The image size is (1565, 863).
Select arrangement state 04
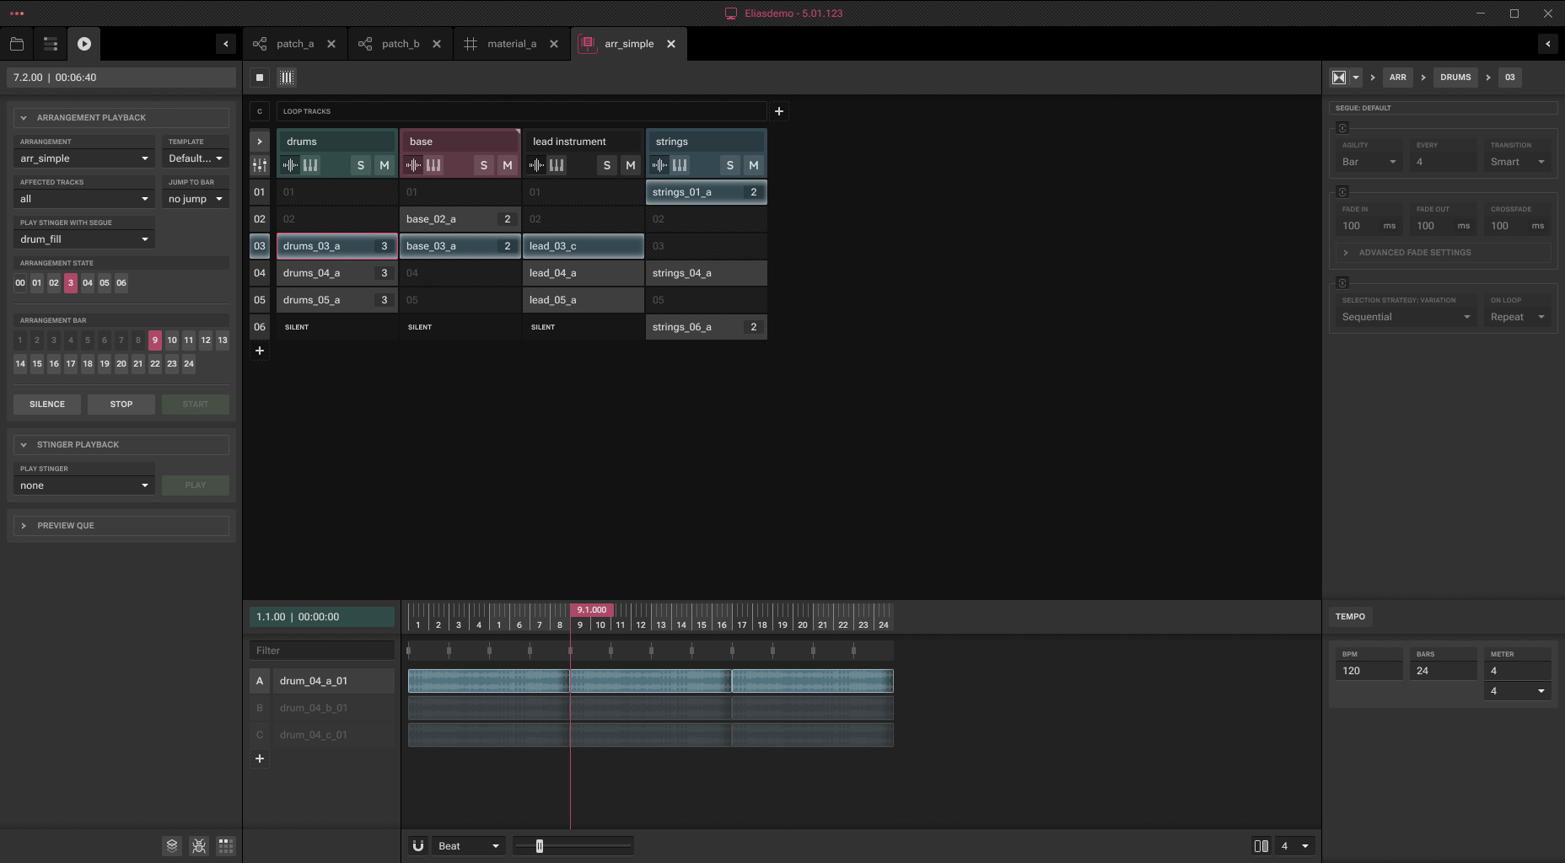click(x=88, y=283)
